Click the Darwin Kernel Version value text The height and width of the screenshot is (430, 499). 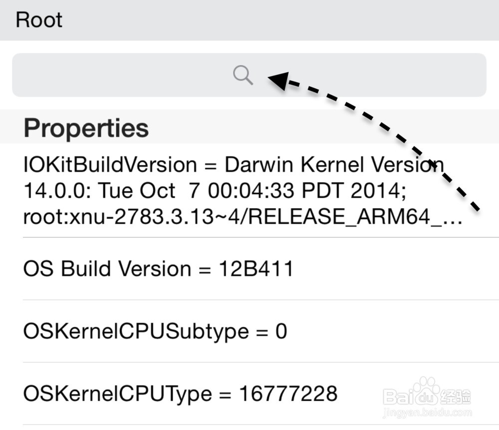point(334,165)
